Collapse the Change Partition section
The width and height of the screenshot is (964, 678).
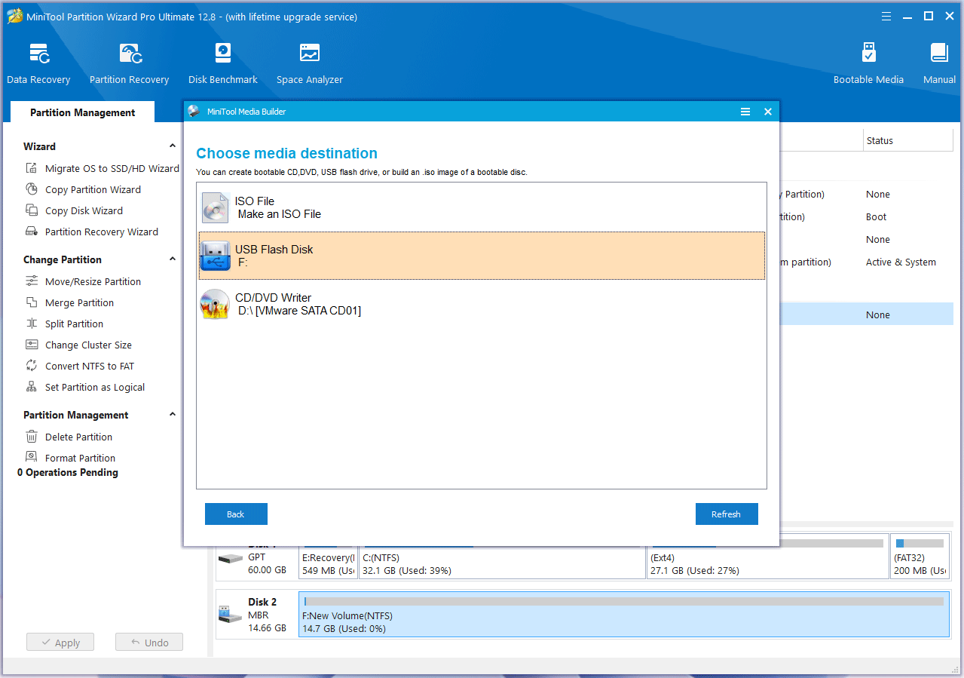point(172,259)
